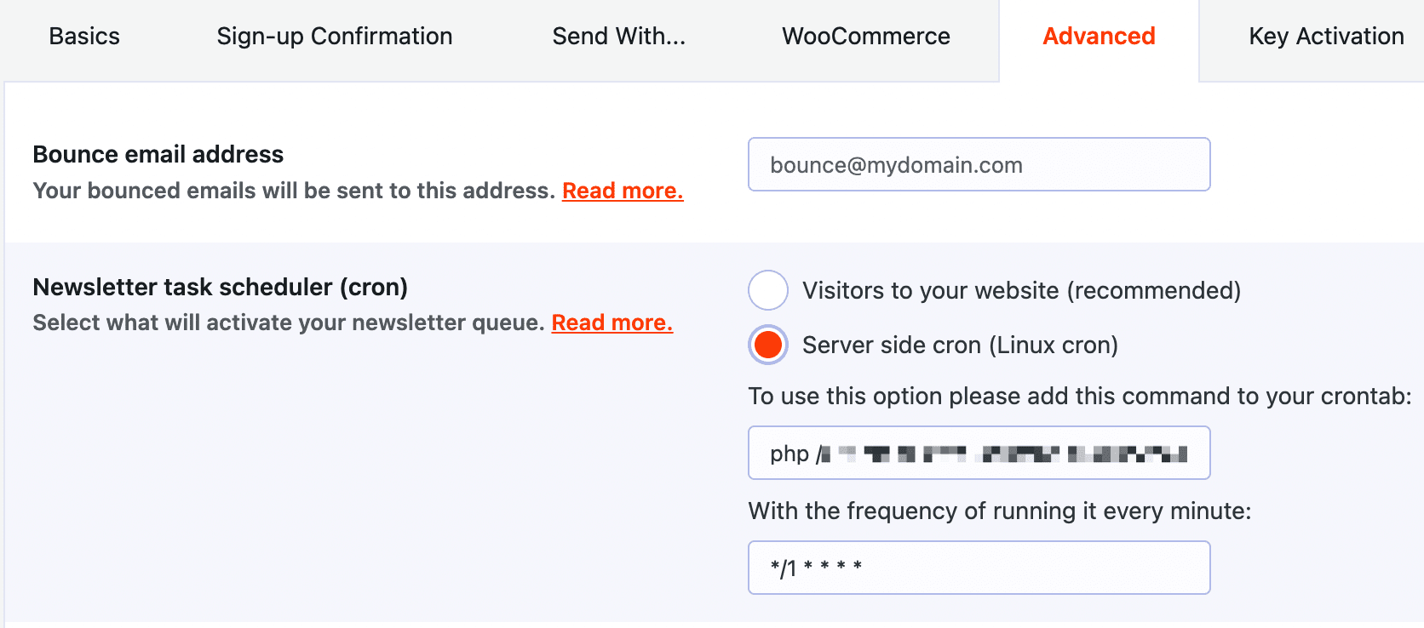
Task: Choose the Server side cron radio button
Action: [768, 345]
